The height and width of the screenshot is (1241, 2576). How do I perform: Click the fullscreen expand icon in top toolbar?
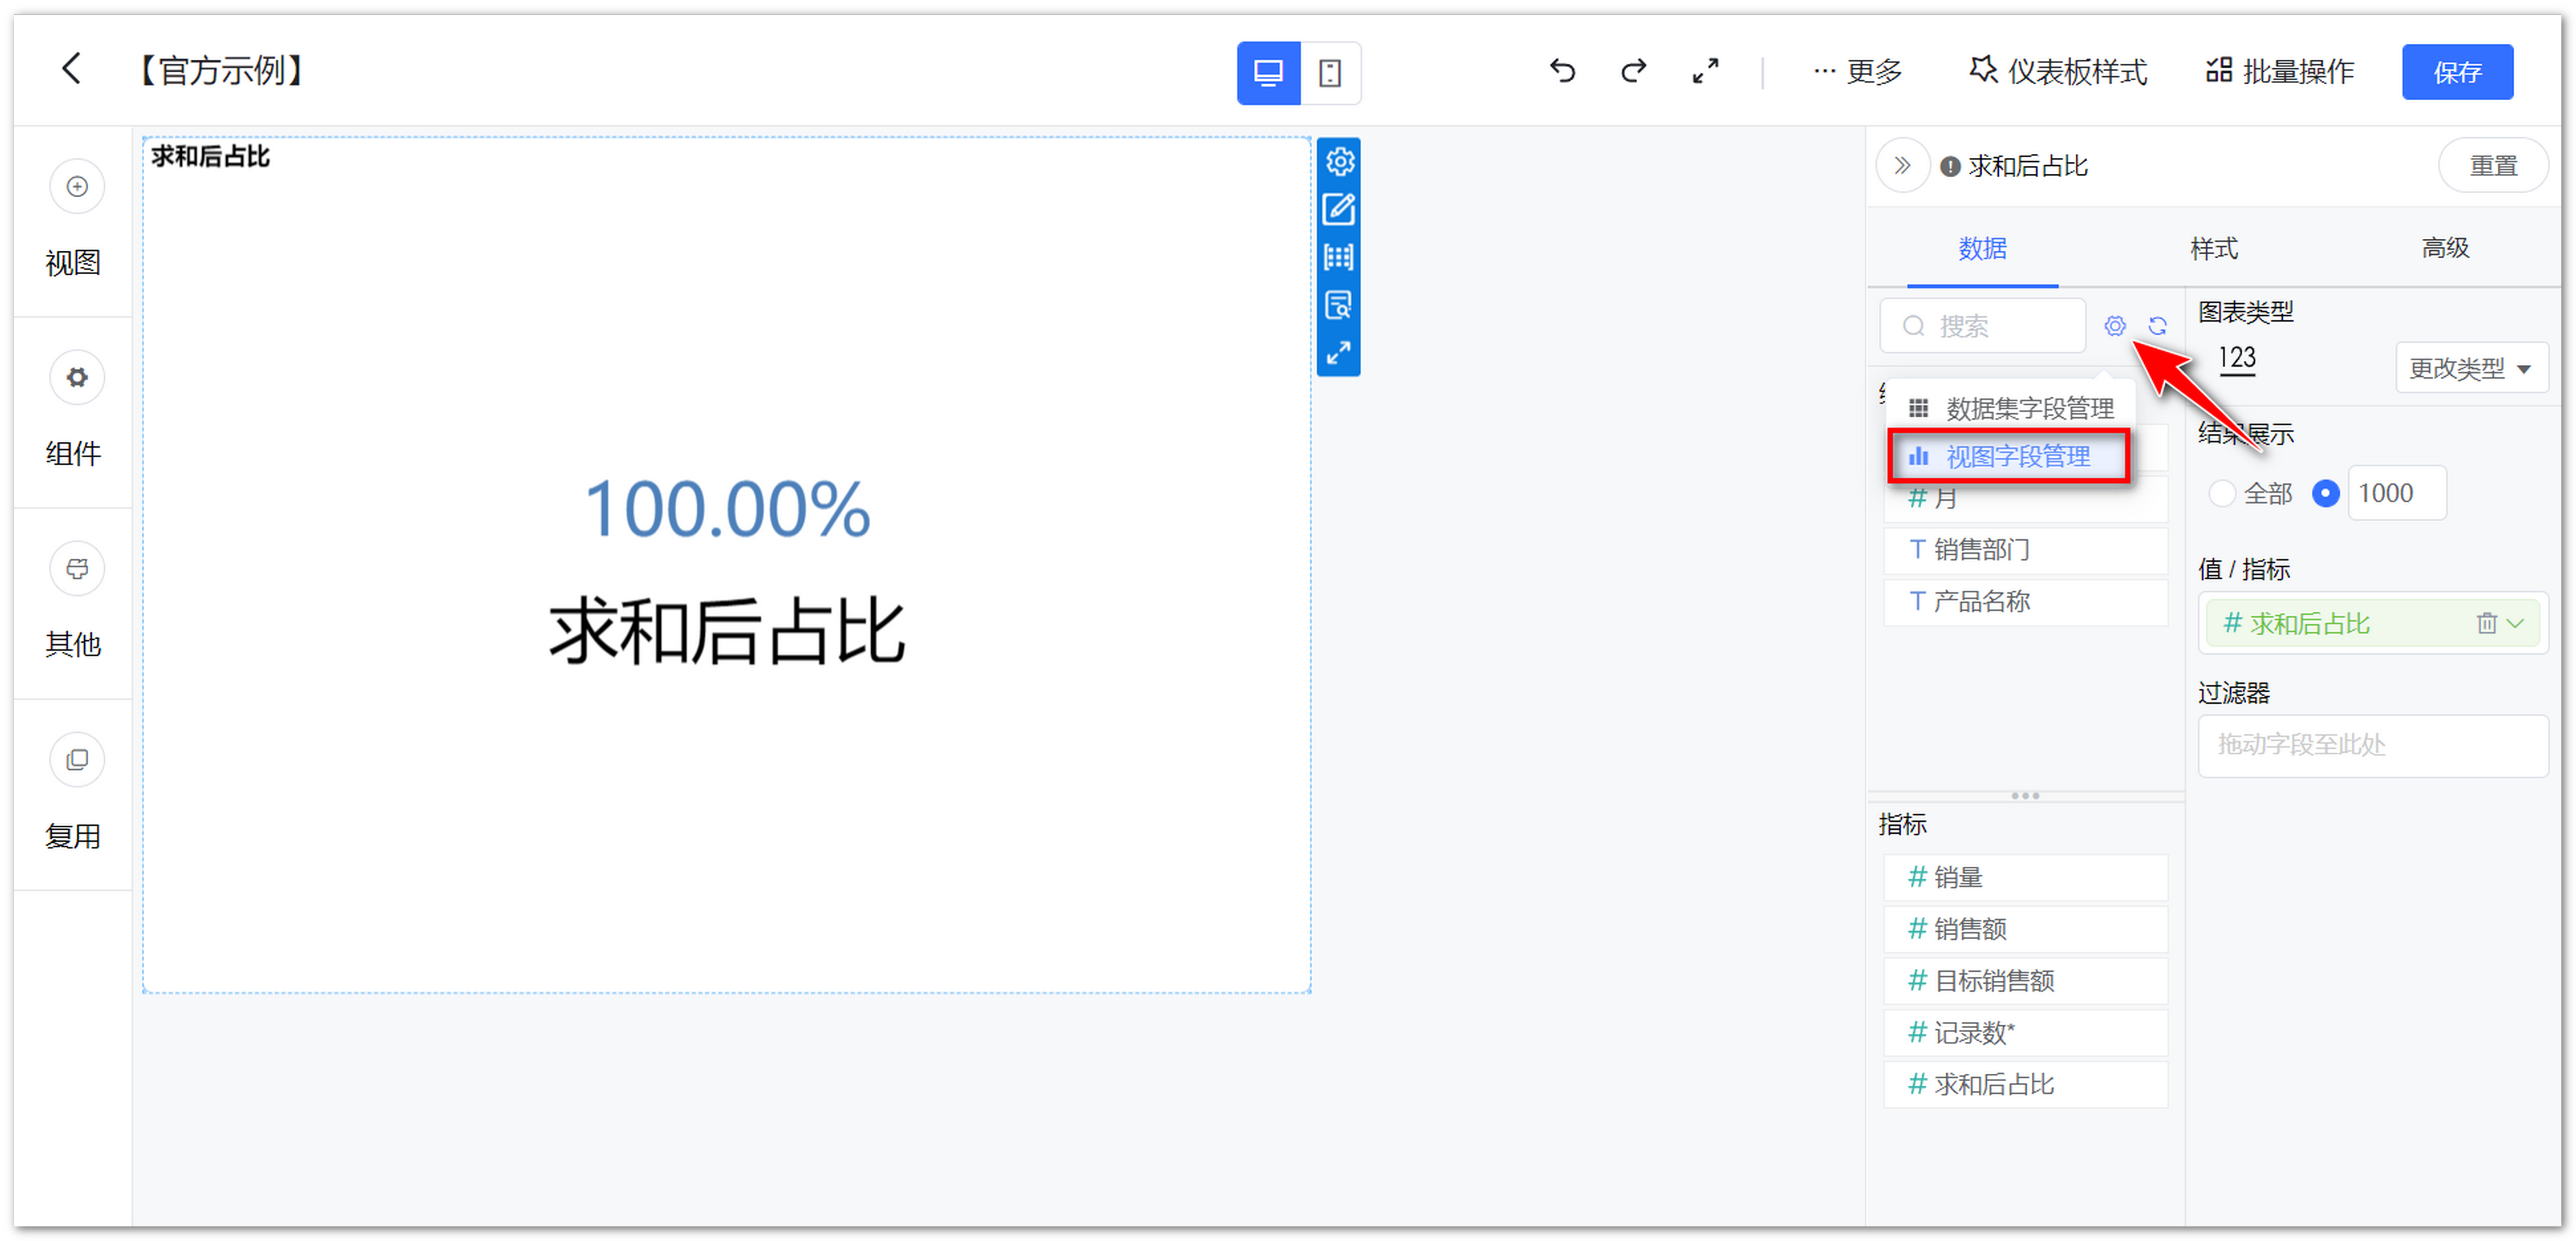(1705, 71)
